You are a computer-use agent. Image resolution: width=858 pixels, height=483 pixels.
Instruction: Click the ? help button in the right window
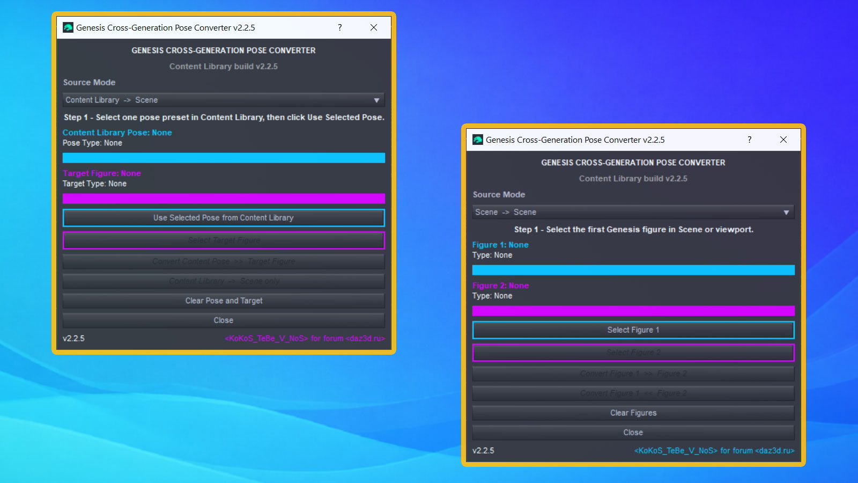(x=750, y=140)
